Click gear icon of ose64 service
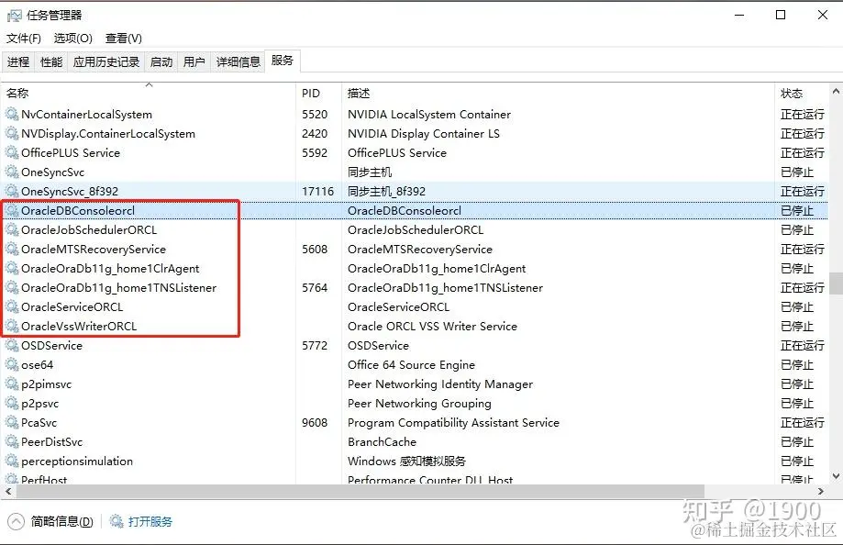The width and height of the screenshot is (843, 545). click(12, 365)
